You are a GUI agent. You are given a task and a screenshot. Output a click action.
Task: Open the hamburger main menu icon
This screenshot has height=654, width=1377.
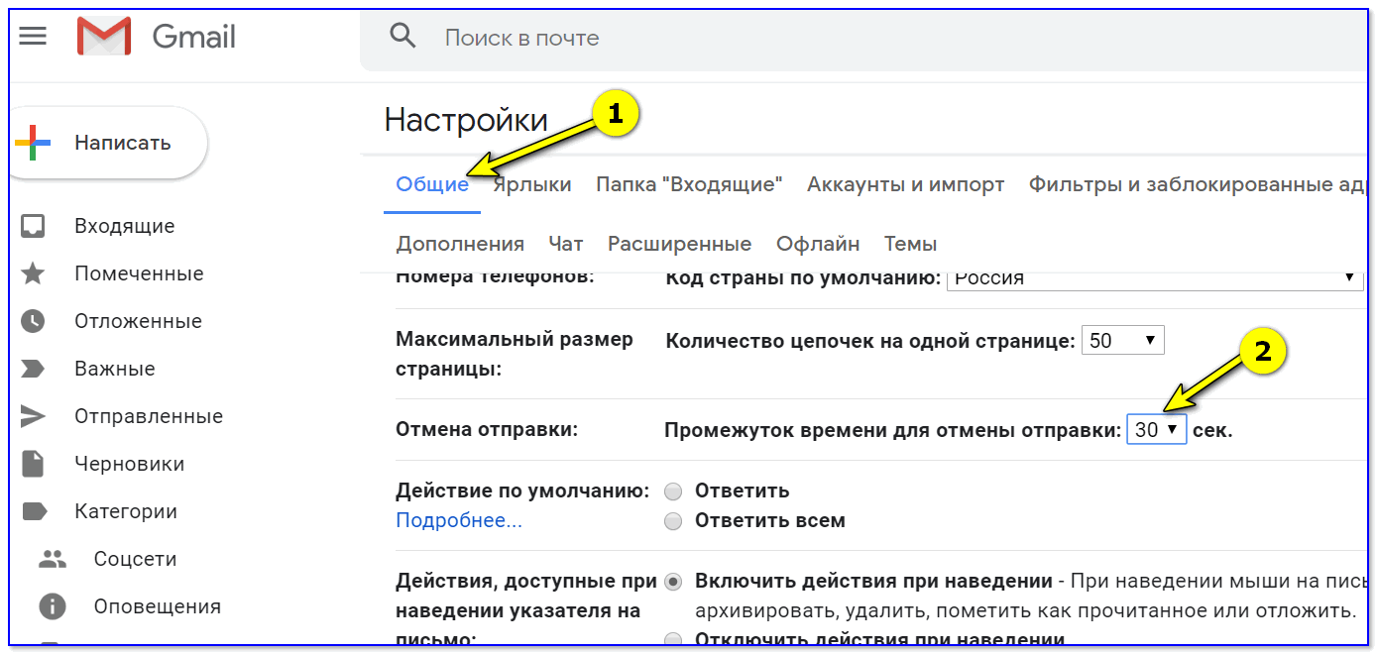coord(33,37)
